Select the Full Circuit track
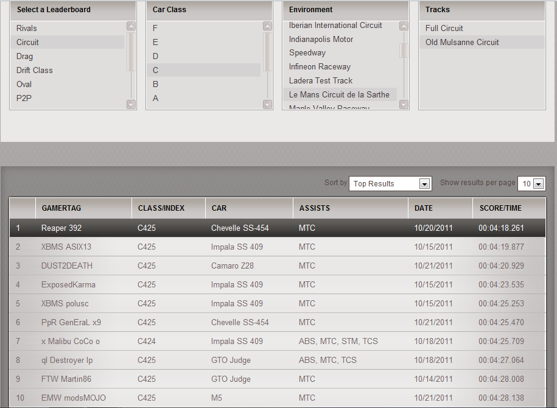557x408 pixels. [444, 29]
